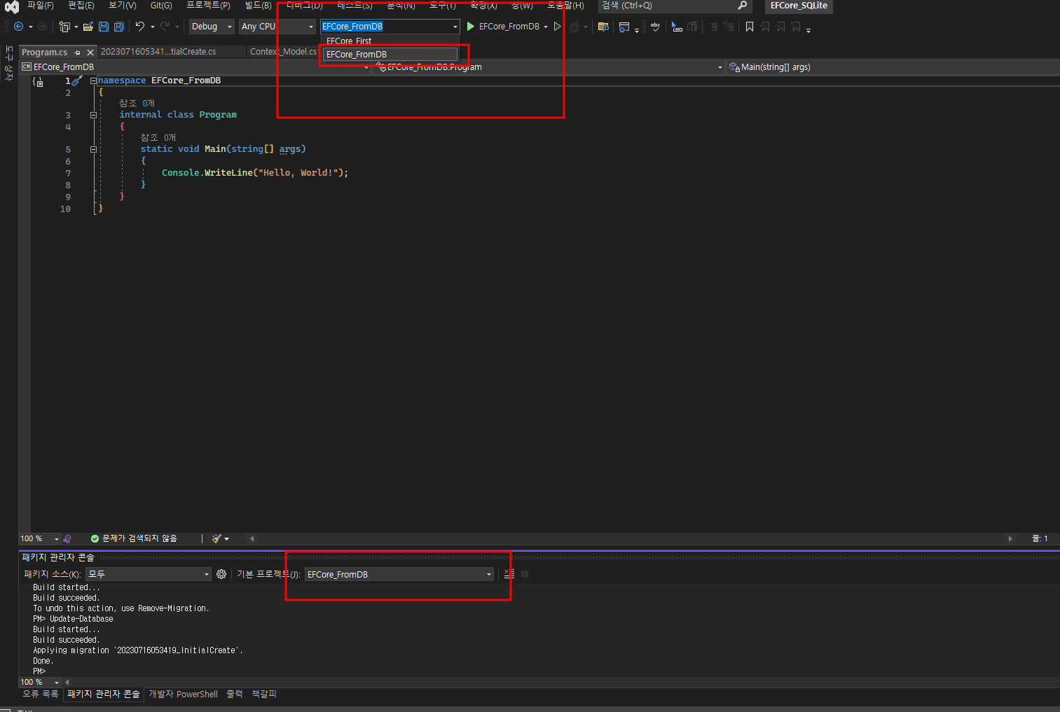1060x712 pixels.
Task: Click the toggle bookmark icon in toolbar
Action: pos(750,27)
